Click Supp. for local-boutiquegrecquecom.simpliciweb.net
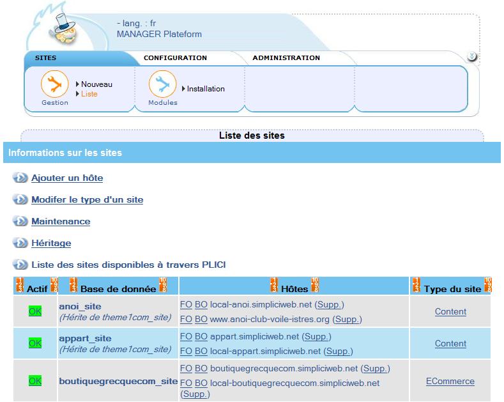Viewport: 504px width, 402px height. (x=195, y=394)
